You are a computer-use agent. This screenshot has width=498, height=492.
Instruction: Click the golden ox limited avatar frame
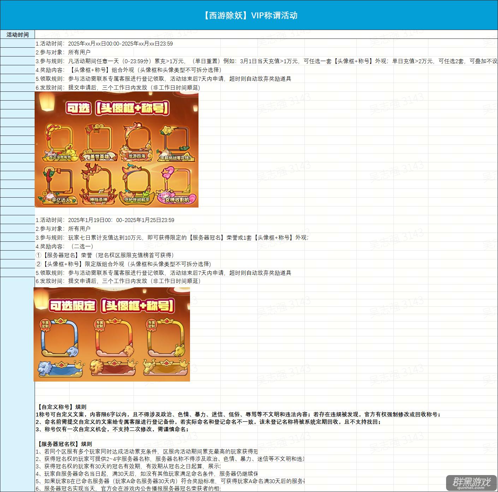point(166,338)
